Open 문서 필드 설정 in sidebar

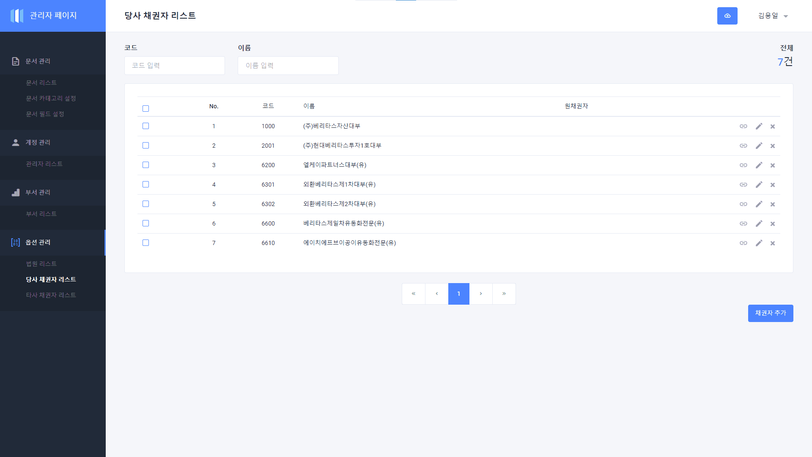[x=45, y=114]
